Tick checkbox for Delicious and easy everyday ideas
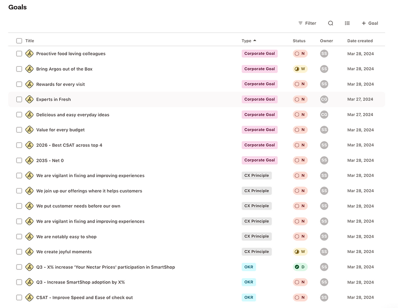The image size is (398, 308). coord(19,115)
